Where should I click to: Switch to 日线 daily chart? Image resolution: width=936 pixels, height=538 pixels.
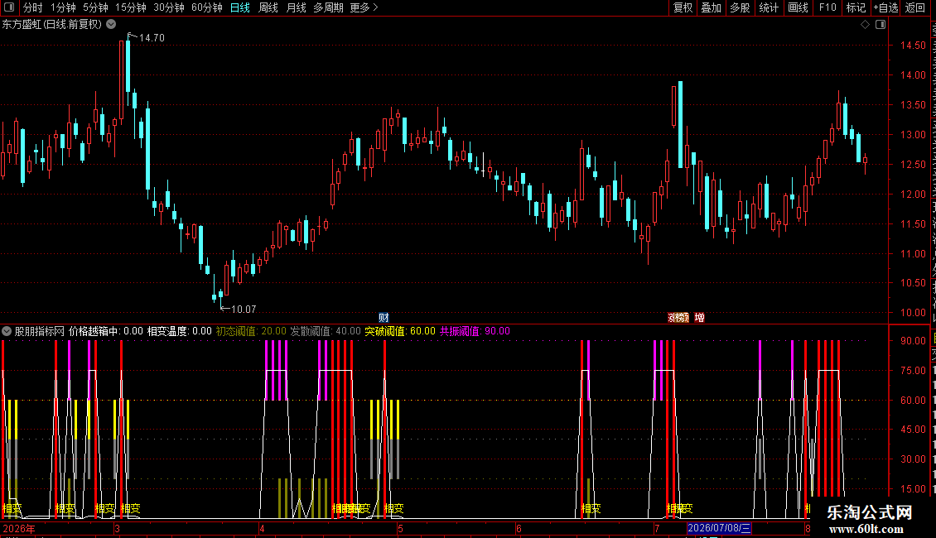[x=240, y=7]
